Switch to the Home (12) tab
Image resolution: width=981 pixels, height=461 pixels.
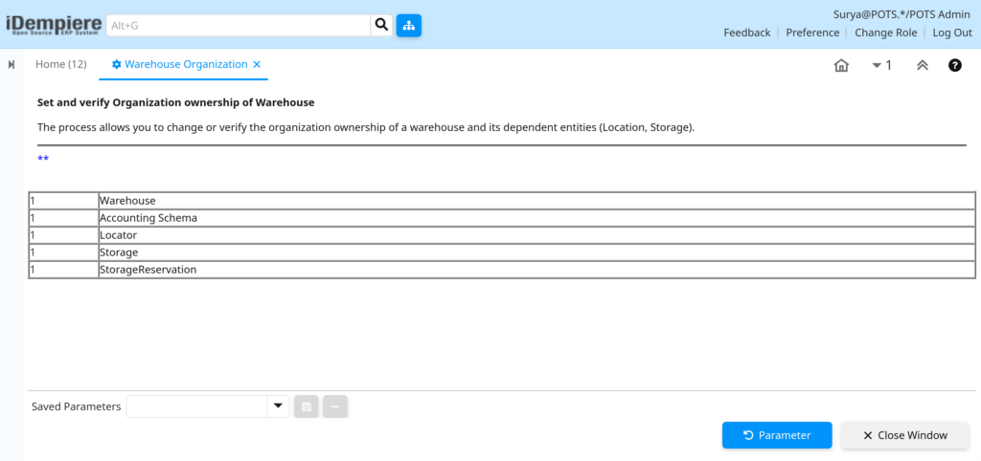(60, 64)
